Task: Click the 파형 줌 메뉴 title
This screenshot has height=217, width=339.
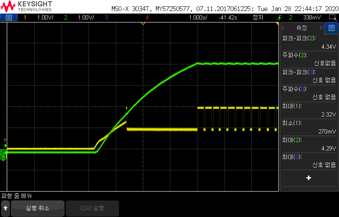Action: (17, 196)
